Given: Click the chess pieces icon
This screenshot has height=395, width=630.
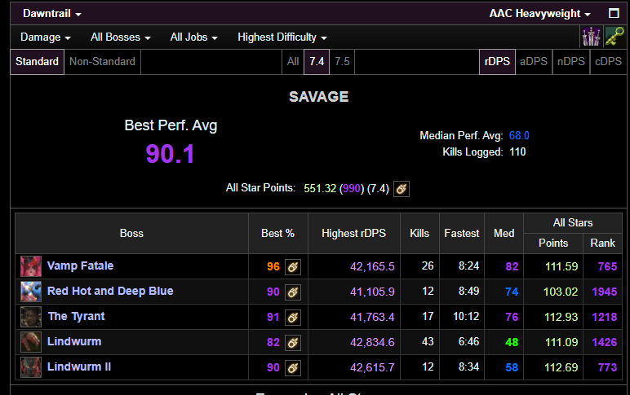Looking at the screenshot, I should 592,37.
